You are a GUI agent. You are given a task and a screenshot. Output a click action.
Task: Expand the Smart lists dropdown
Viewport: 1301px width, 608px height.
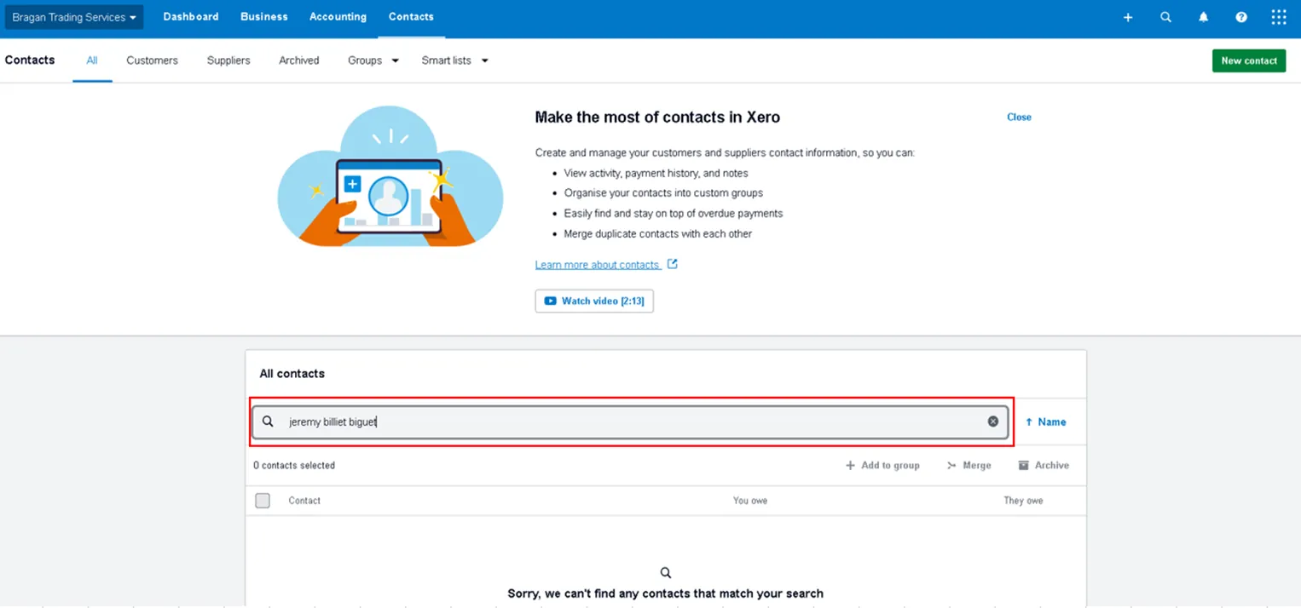[x=455, y=60]
